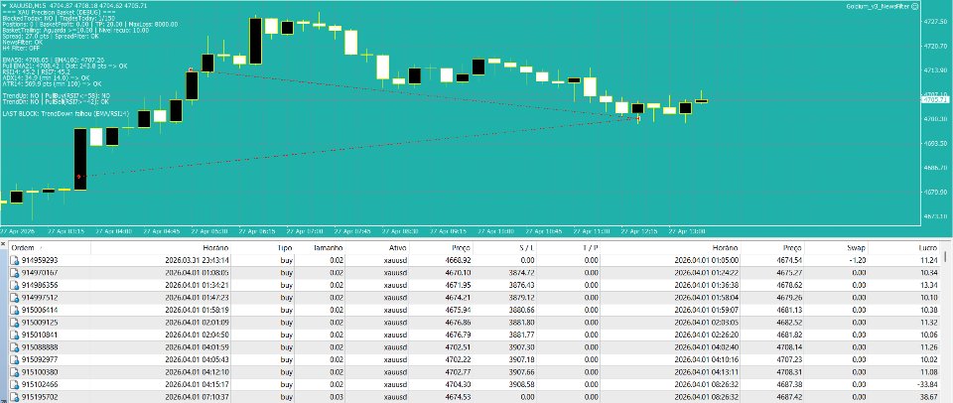Click the icon for order 914986356

(x=15, y=285)
